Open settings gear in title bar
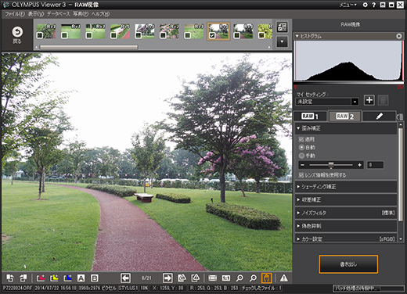The width and height of the screenshot is (407, 294). coord(365,5)
